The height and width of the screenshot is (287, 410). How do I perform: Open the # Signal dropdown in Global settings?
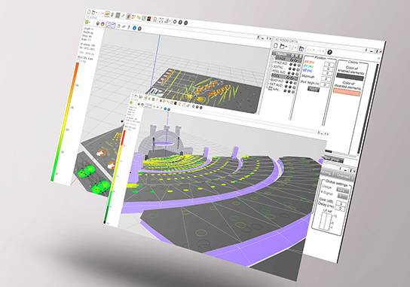[342, 196]
